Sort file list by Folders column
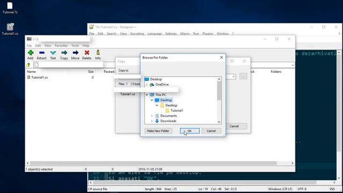343x193 pixels. 276,71
